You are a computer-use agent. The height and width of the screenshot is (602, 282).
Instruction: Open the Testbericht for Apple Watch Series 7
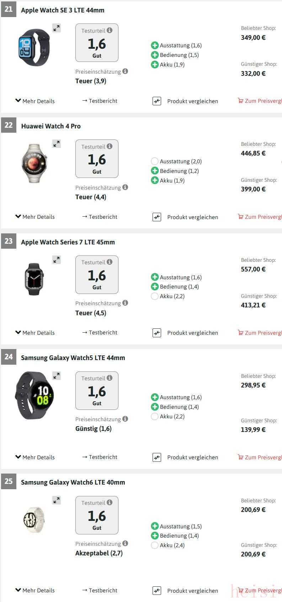coord(100,332)
